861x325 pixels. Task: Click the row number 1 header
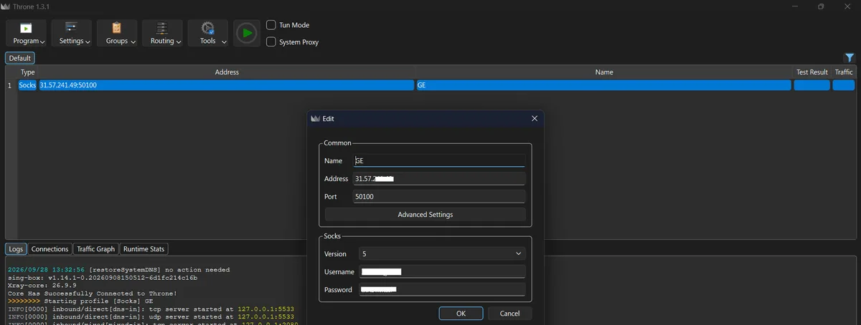coord(11,85)
